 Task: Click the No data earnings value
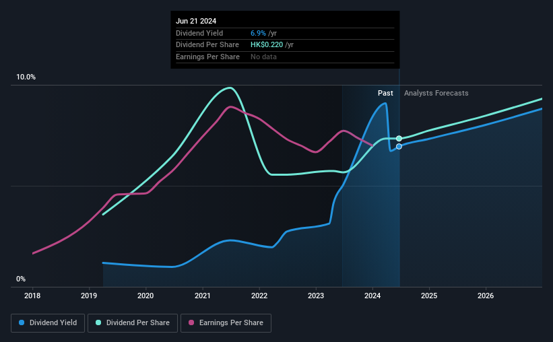pos(263,57)
